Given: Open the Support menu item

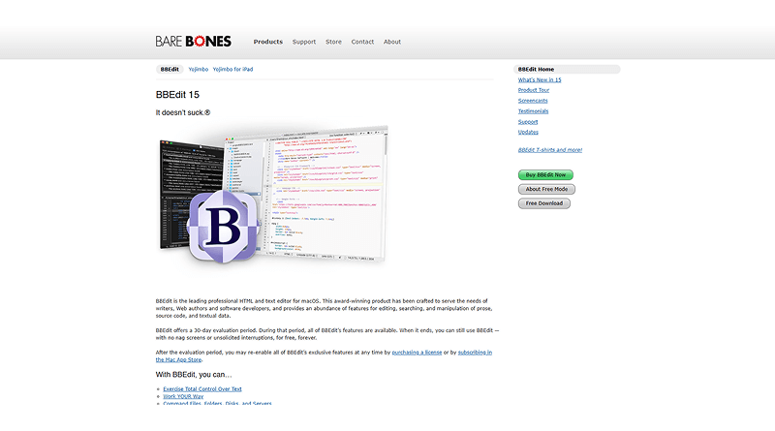Looking at the screenshot, I should 304,42.
